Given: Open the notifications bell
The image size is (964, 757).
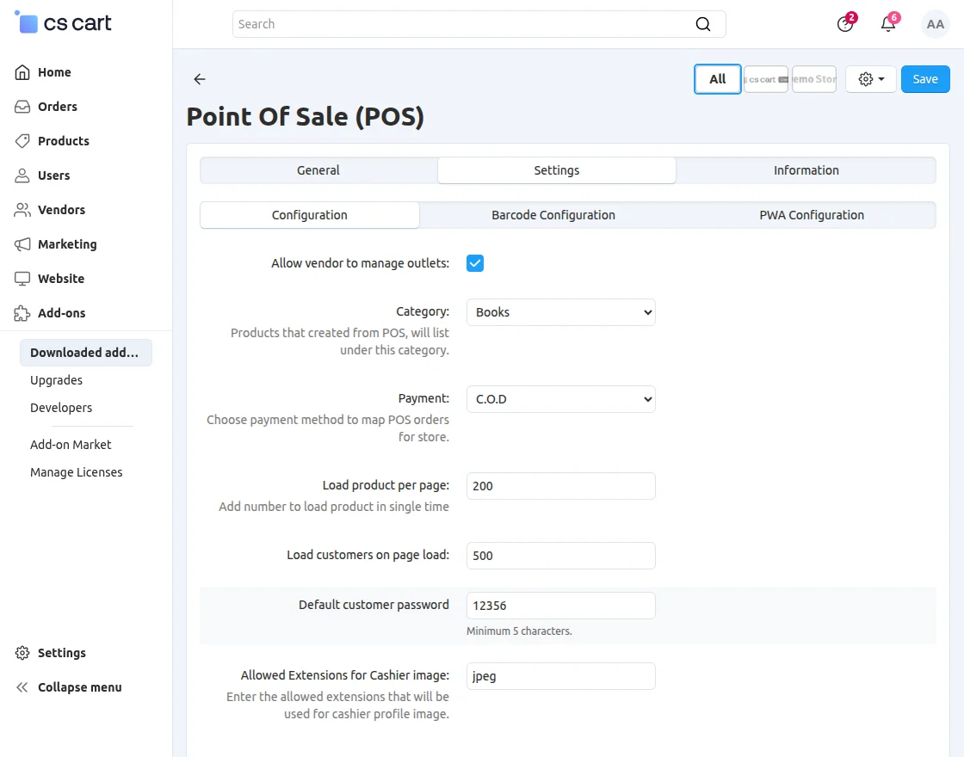Looking at the screenshot, I should (x=888, y=24).
